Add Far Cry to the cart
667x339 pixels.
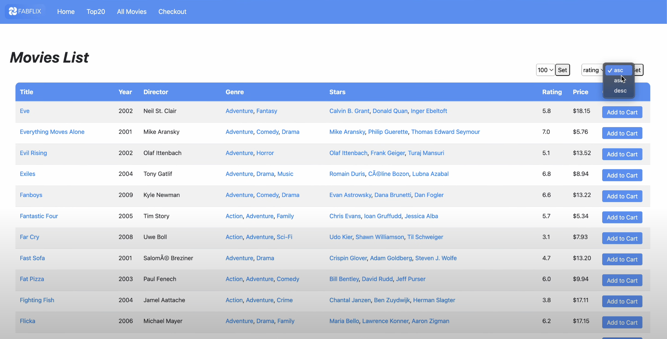click(x=622, y=238)
